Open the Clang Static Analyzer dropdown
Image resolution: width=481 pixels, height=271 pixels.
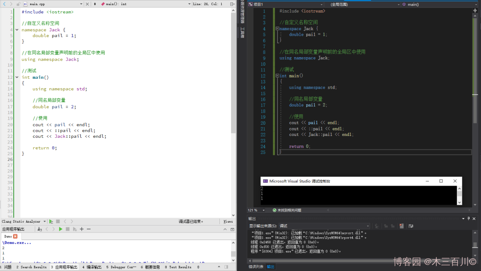(x=45, y=221)
